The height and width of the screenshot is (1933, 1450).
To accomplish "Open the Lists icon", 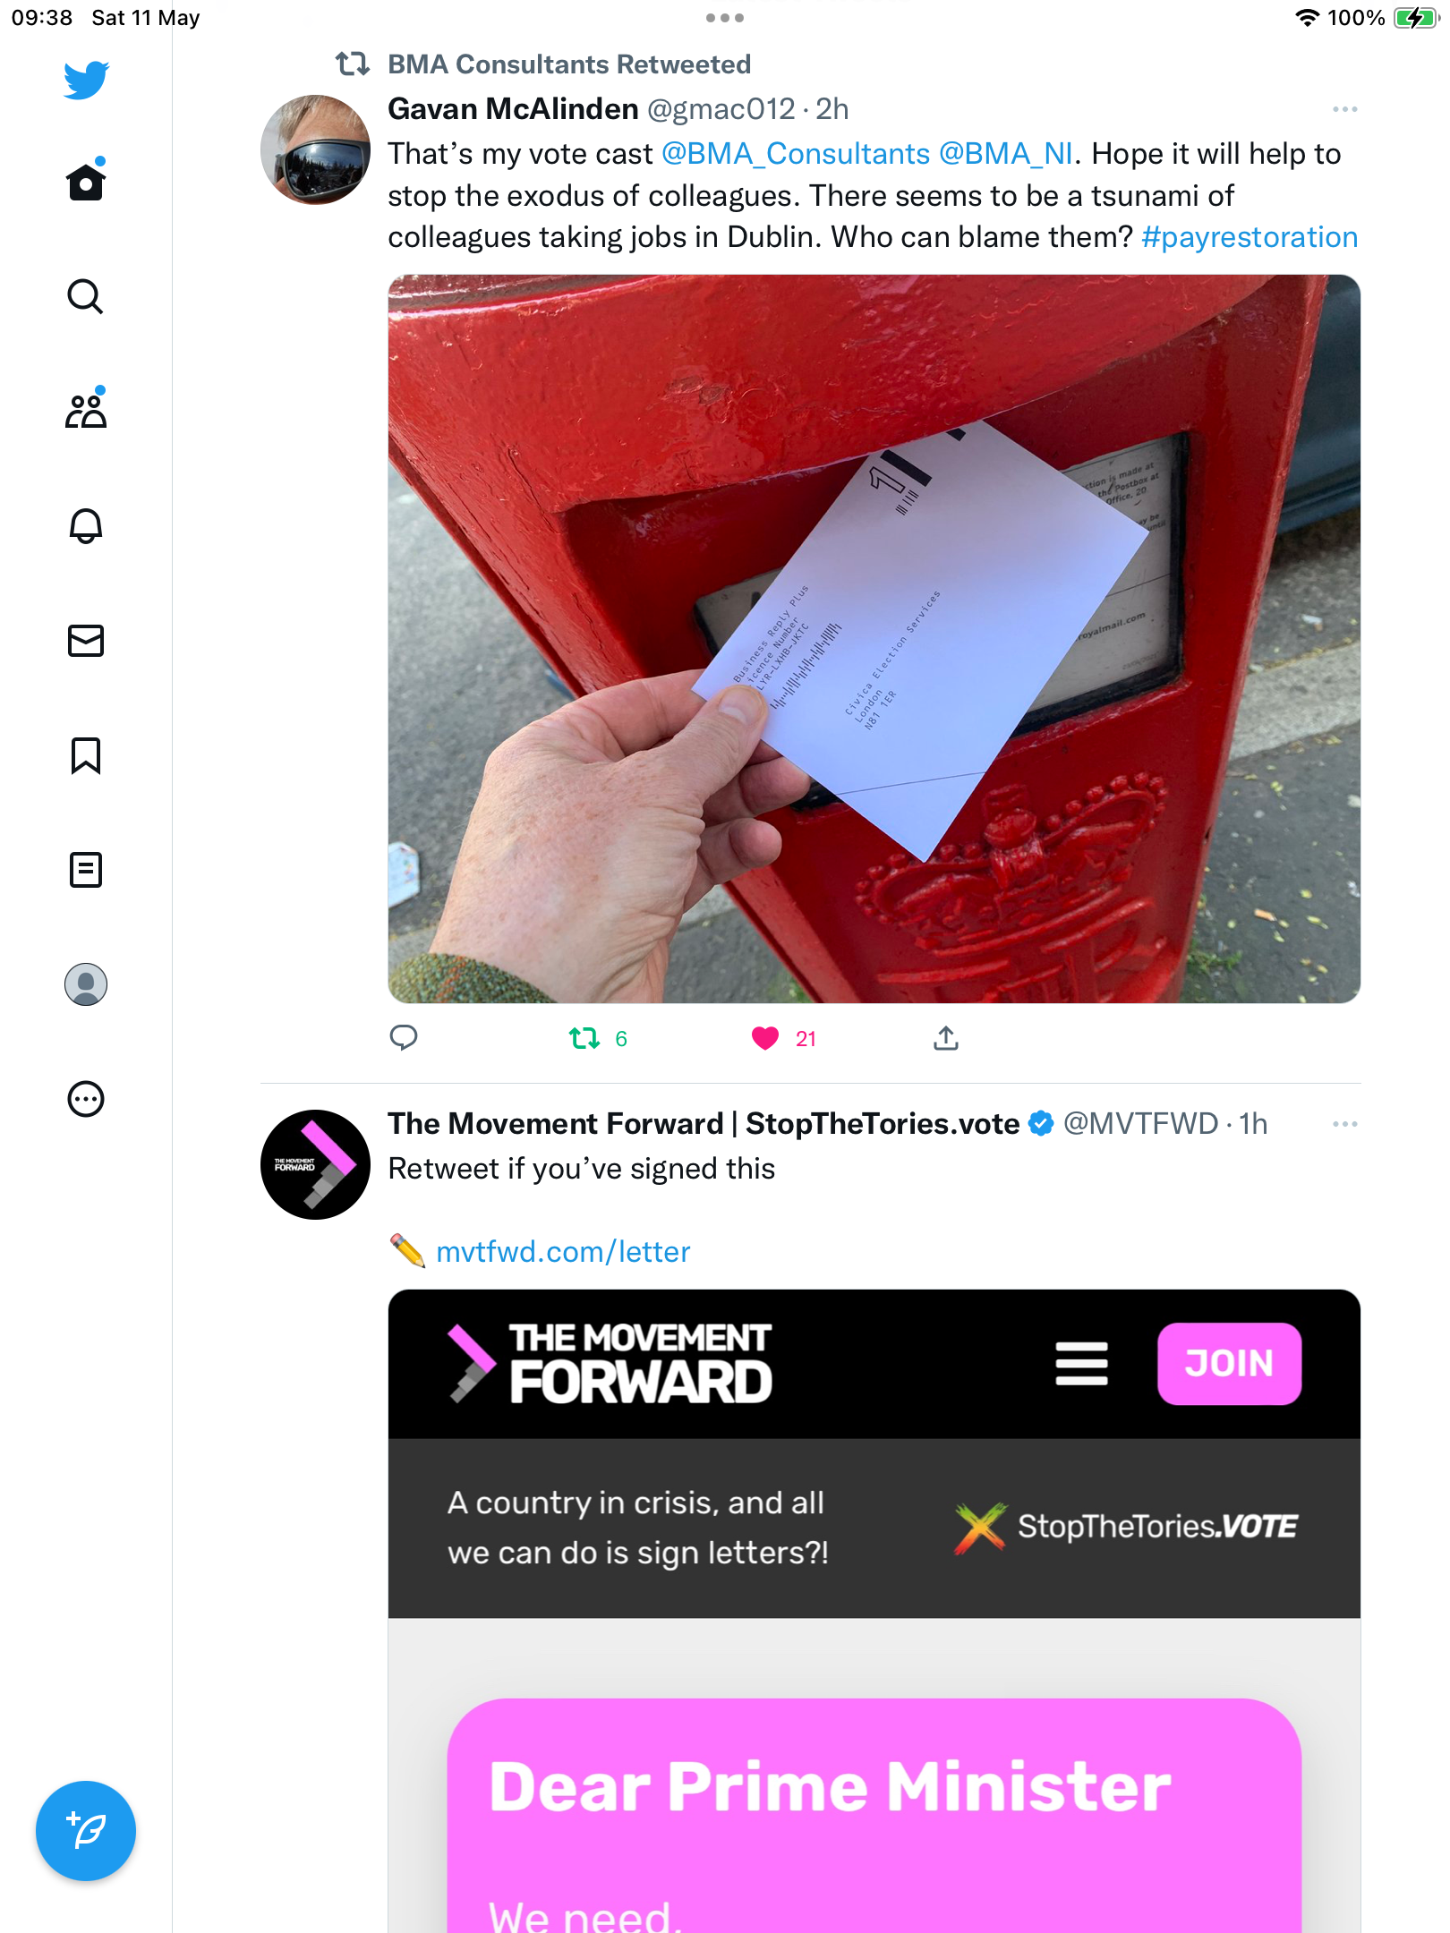I will 86,870.
